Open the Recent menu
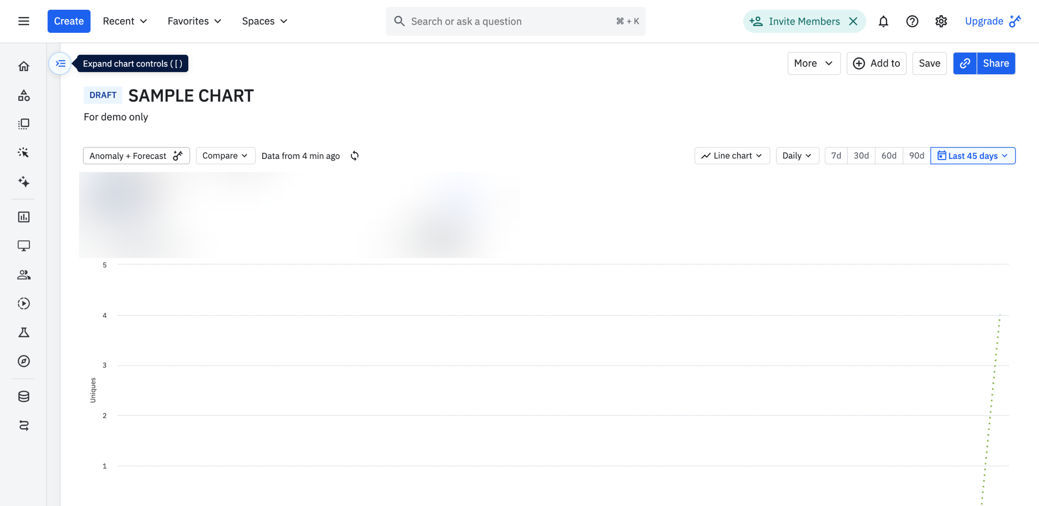The height and width of the screenshot is (506, 1039). coord(125,21)
